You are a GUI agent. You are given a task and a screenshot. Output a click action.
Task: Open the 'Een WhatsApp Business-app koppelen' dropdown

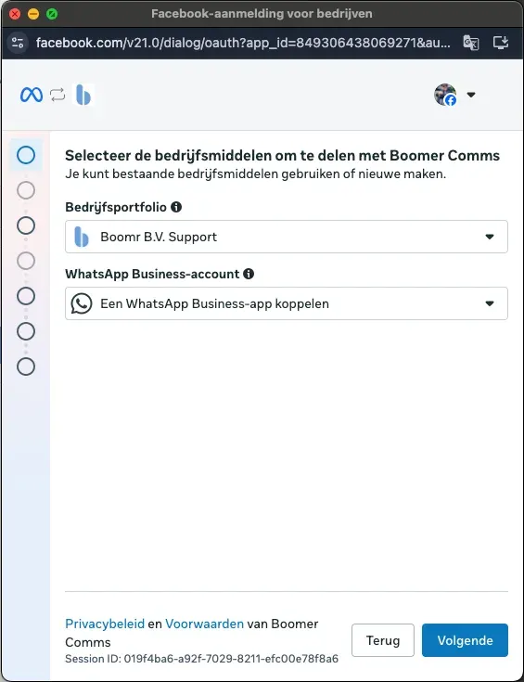click(x=287, y=303)
